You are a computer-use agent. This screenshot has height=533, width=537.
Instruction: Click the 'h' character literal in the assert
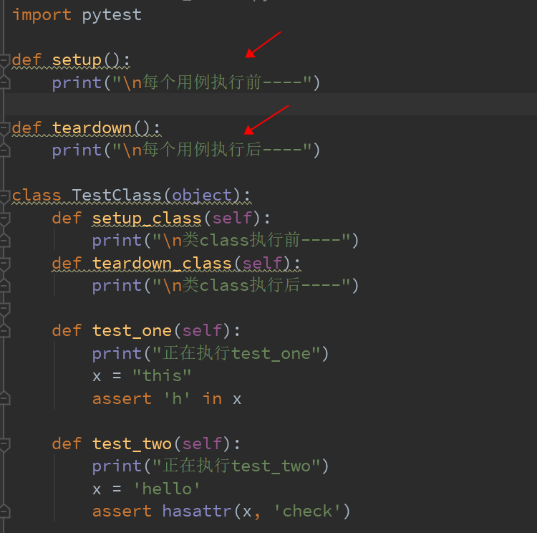[x=177, y=398]
